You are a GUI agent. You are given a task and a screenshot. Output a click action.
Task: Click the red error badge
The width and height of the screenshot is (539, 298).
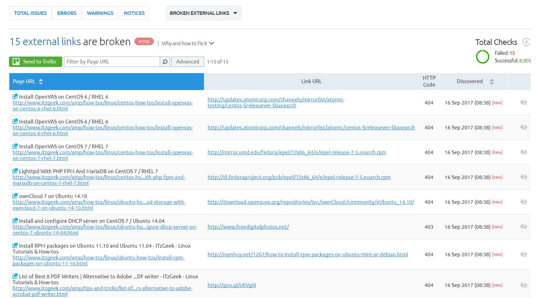point(144,41)
